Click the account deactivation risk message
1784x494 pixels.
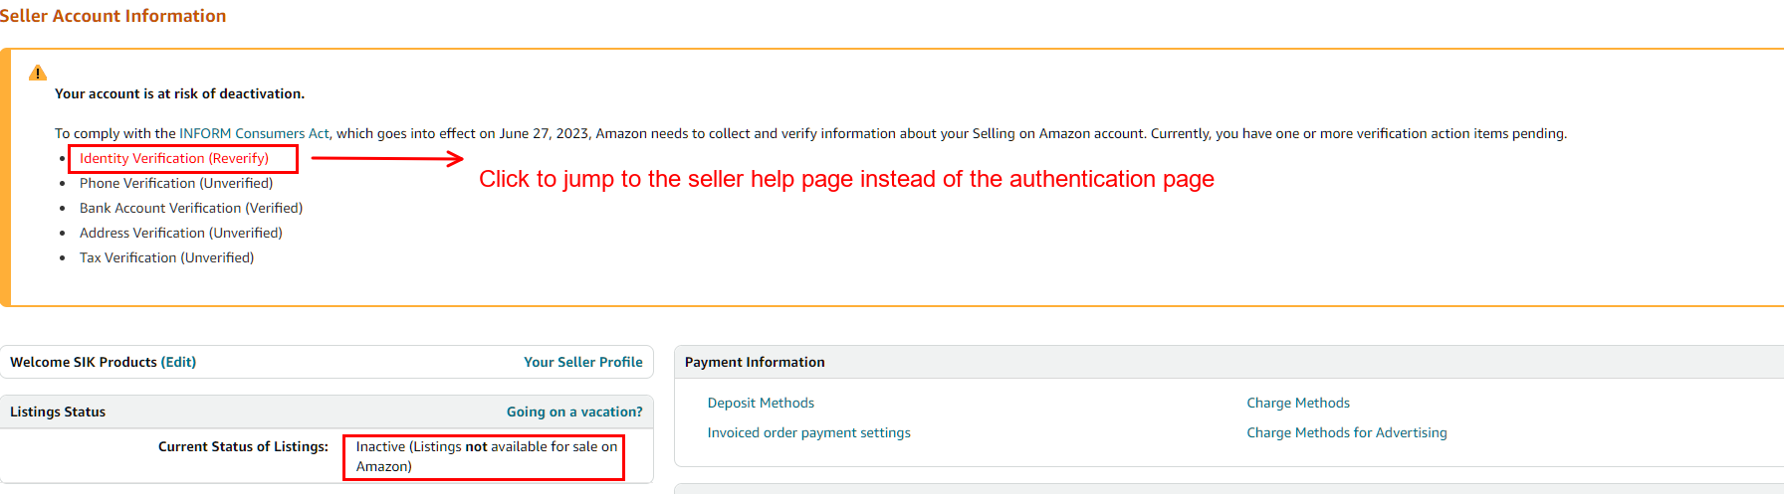[x=179, y=93]
